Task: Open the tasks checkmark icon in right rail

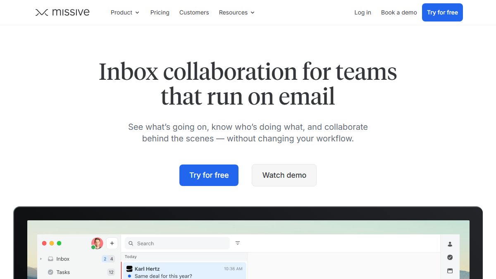Action: (x=450, y=258)
